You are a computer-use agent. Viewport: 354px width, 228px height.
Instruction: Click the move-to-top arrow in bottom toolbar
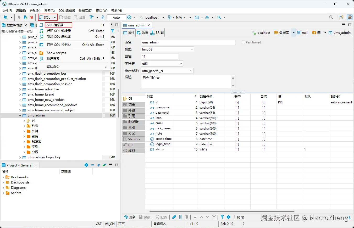tap(195, 217)
